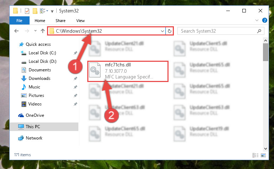Switch to large icons view
Screen dimensions: 274x169
coord(263,155)
